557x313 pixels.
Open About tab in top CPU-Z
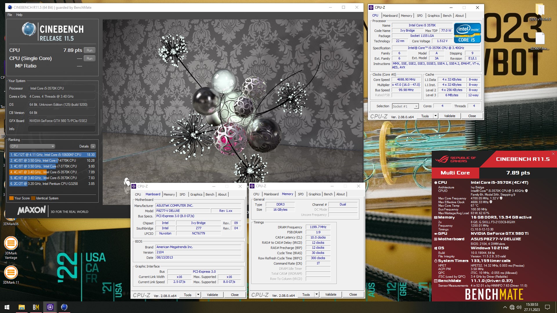(460, 16)
